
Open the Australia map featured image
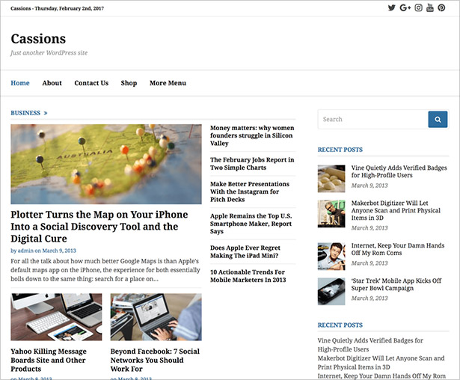(x=106, y=164)
